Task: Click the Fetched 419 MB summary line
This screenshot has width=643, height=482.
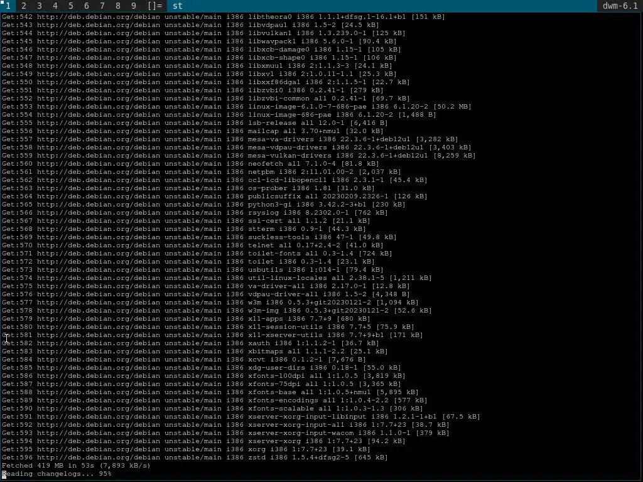Action: click(76, 466)
